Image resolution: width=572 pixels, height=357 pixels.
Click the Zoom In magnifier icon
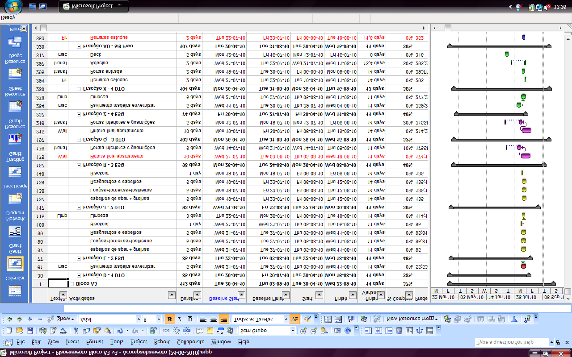tap(303, 331)
